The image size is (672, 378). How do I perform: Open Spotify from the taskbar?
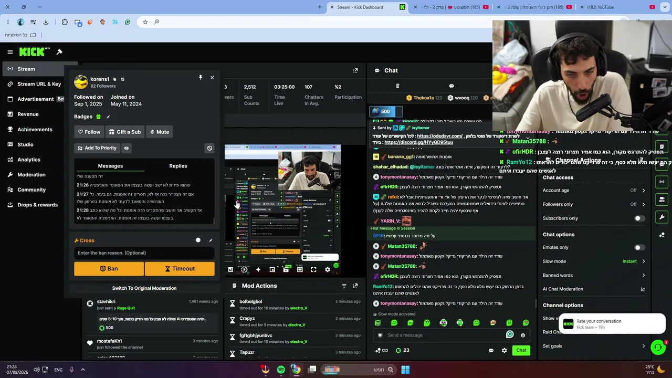click(281, 370)
